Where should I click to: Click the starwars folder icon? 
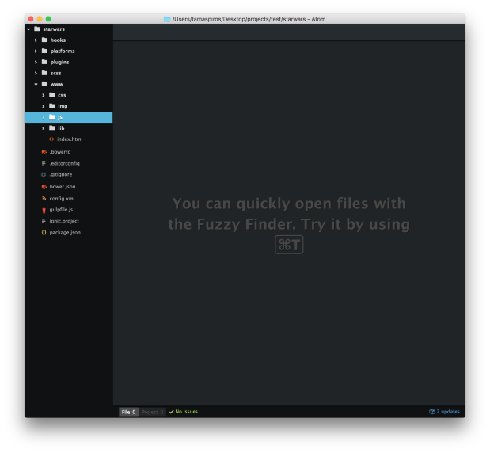(37, 29)
